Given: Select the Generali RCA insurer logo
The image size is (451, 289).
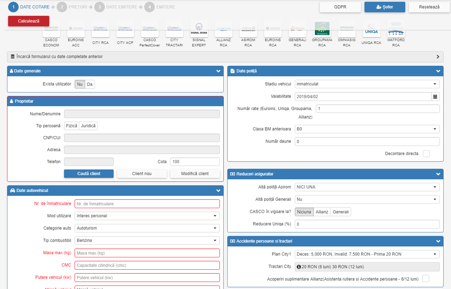Looking at the screenshot, I should (x=297, y=29).
